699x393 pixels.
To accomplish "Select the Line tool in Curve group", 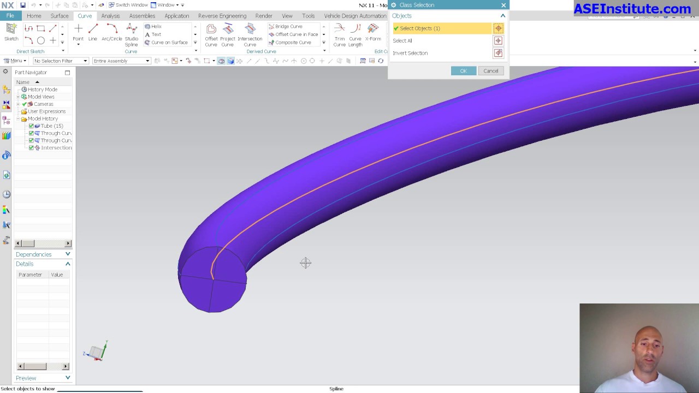I will (x=92, y=32).
